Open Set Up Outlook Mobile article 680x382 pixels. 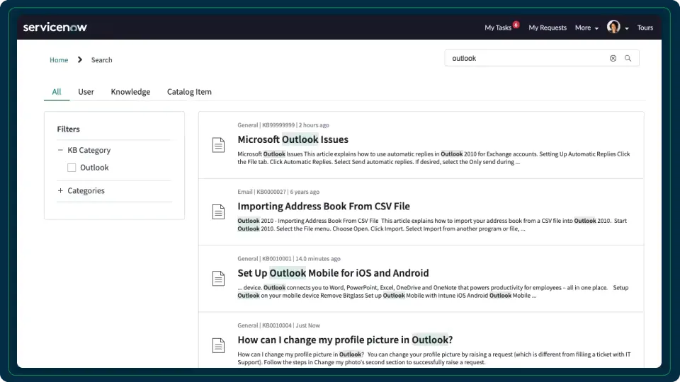pyautogui.click(x=333, y=273)
